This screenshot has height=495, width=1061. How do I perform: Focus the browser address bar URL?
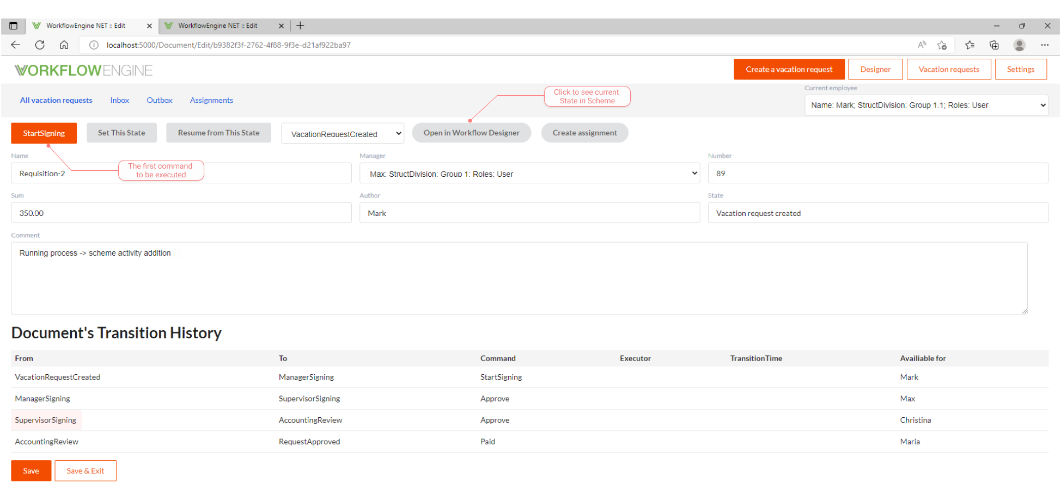[x=229, y=45]
